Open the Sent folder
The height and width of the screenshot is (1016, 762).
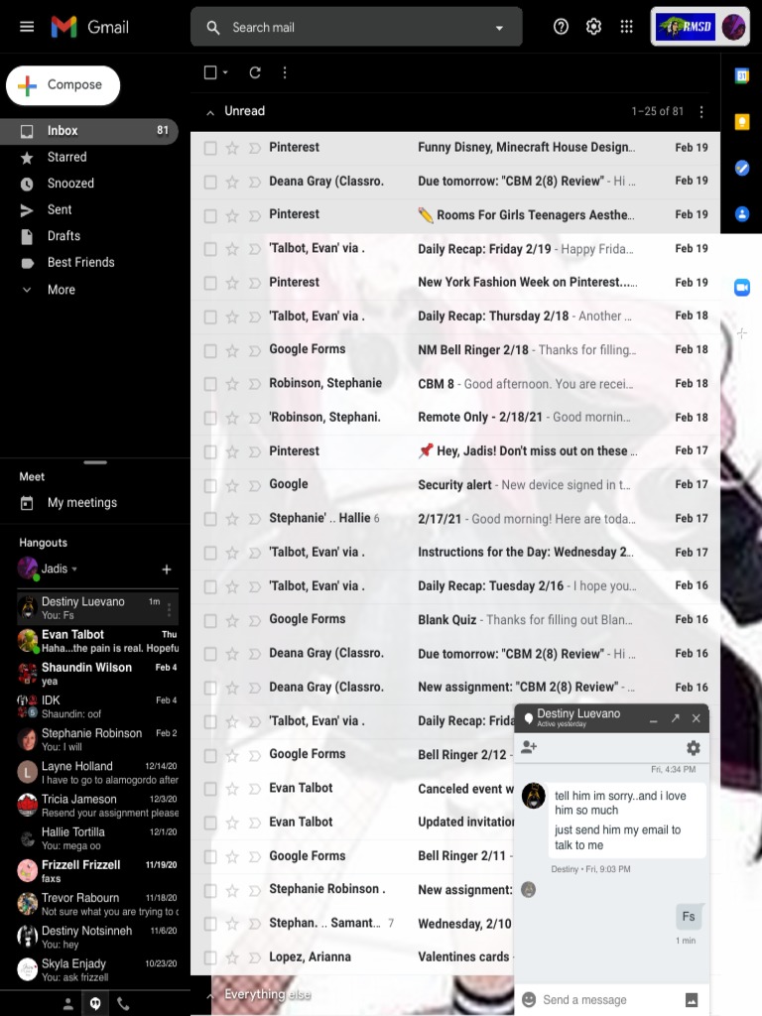pos(88,210)
